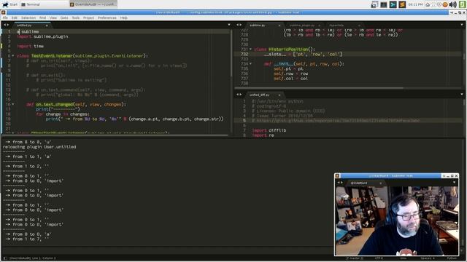Toggle the side bar status bar icon
Image resolution: width=467 pixels, height=262 pixels.
(x=5, y=258)
